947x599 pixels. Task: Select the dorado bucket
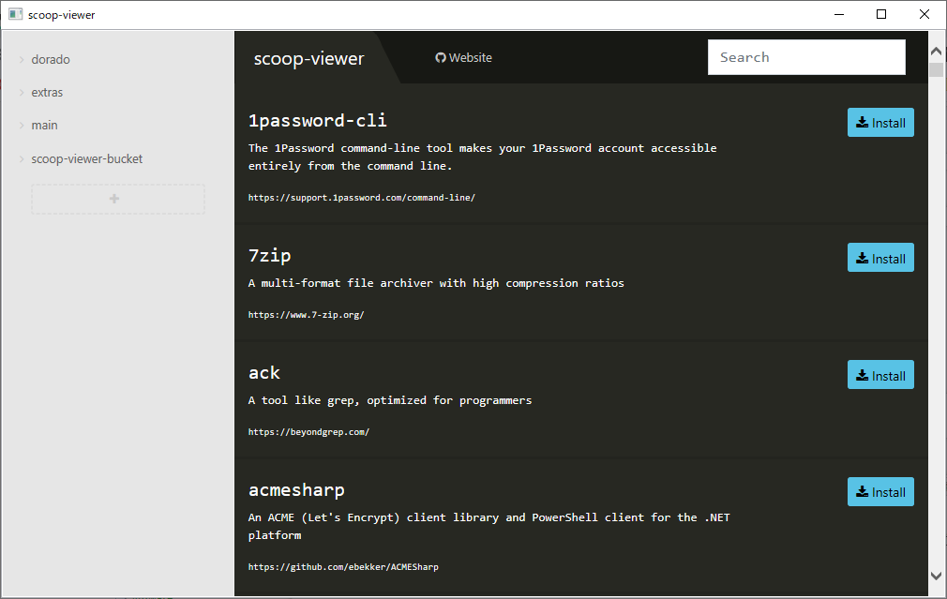tap(51, 60)
